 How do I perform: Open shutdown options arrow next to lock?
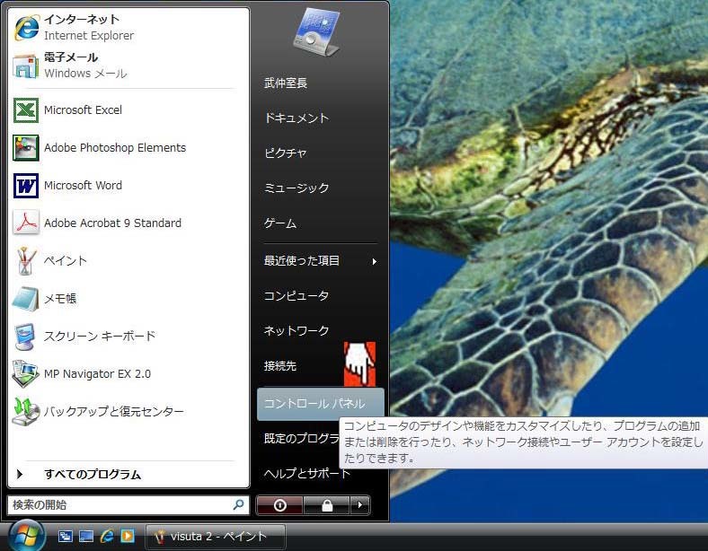[359, 505]
